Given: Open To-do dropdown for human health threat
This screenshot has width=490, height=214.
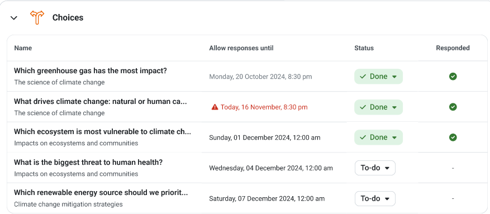Looking at the screenshot, I should tap(375, 168).
